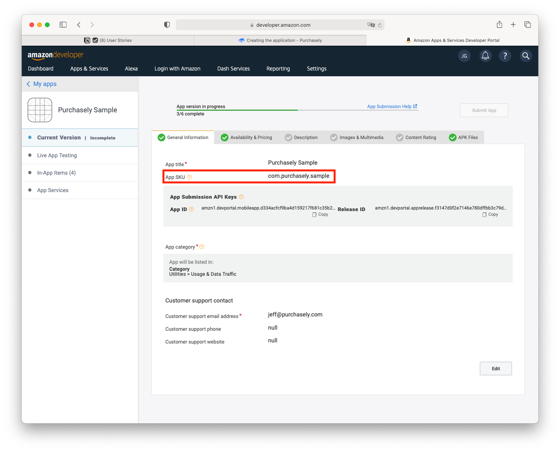Click the App Submission API Keys help icon
This screenshot has width=560, height=452.
241,197
